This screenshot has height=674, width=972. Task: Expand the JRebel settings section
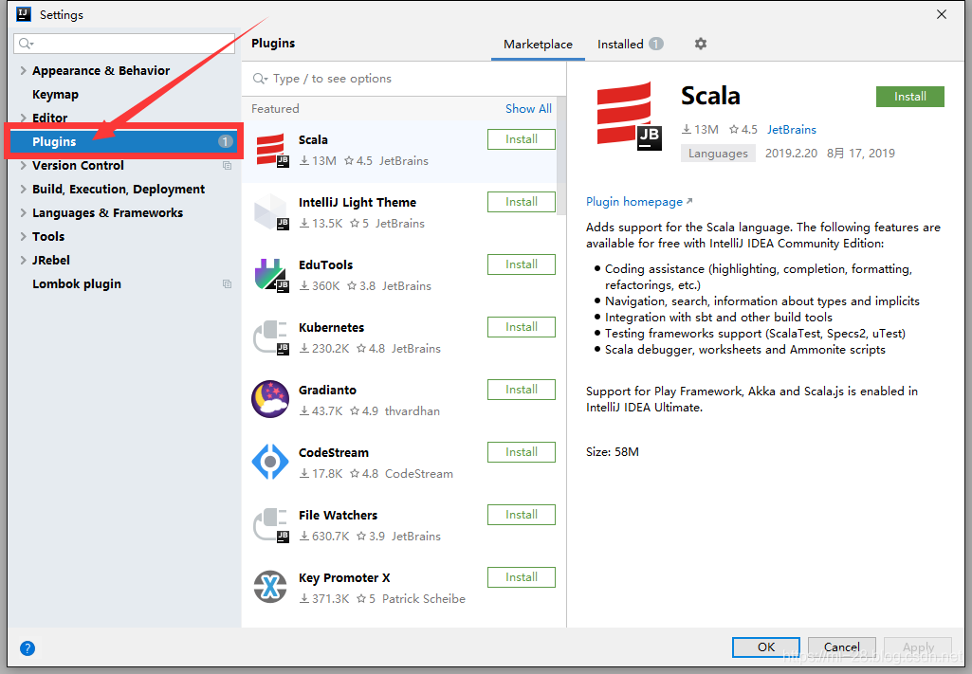[x=23, y=260]
